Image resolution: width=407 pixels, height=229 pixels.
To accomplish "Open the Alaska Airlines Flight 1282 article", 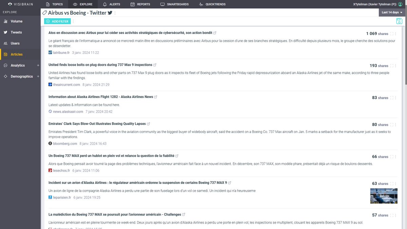I will point(101,97).
